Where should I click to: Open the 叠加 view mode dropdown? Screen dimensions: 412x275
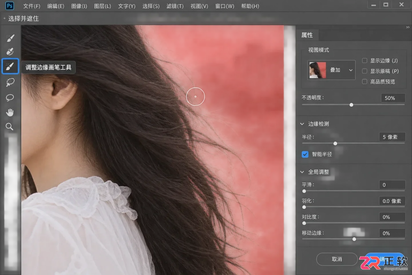coord(331,70)
